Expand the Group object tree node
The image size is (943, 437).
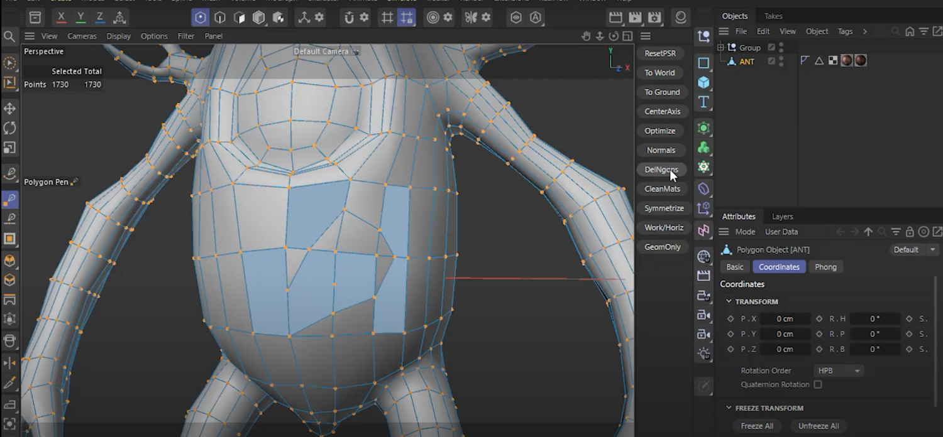tap(720, 48)
